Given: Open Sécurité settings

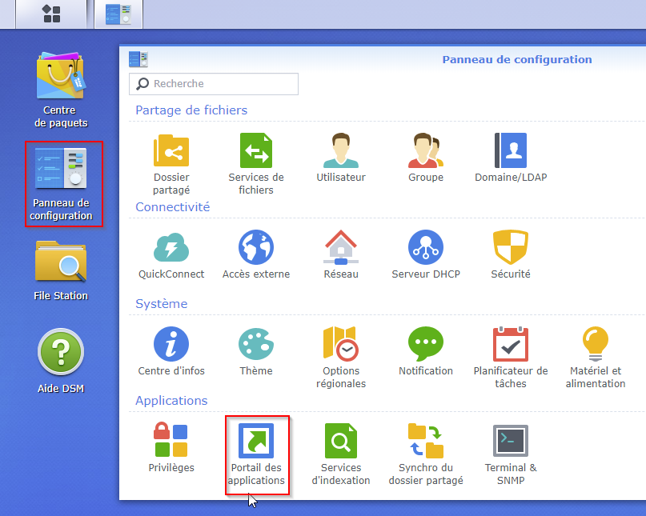Looking at the screenshot, I should click(511, 254).
